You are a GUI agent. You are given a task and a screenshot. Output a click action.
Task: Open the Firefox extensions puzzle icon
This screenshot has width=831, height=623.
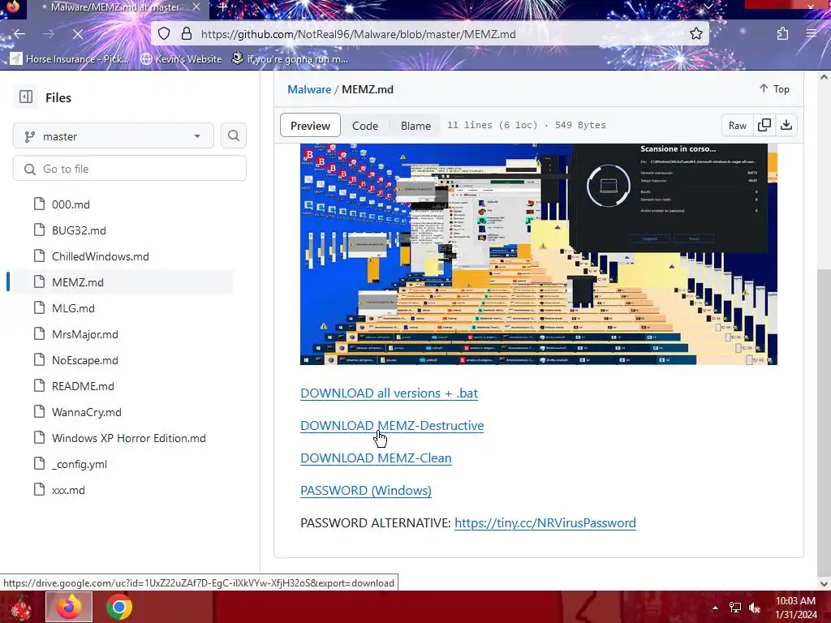(x=782, y=34)
